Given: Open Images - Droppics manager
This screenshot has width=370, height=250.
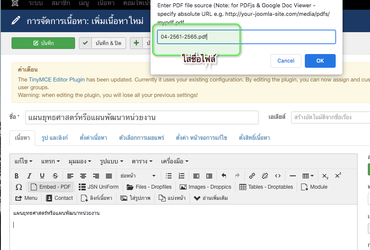Looking at the screenshot, I should 205,187.
